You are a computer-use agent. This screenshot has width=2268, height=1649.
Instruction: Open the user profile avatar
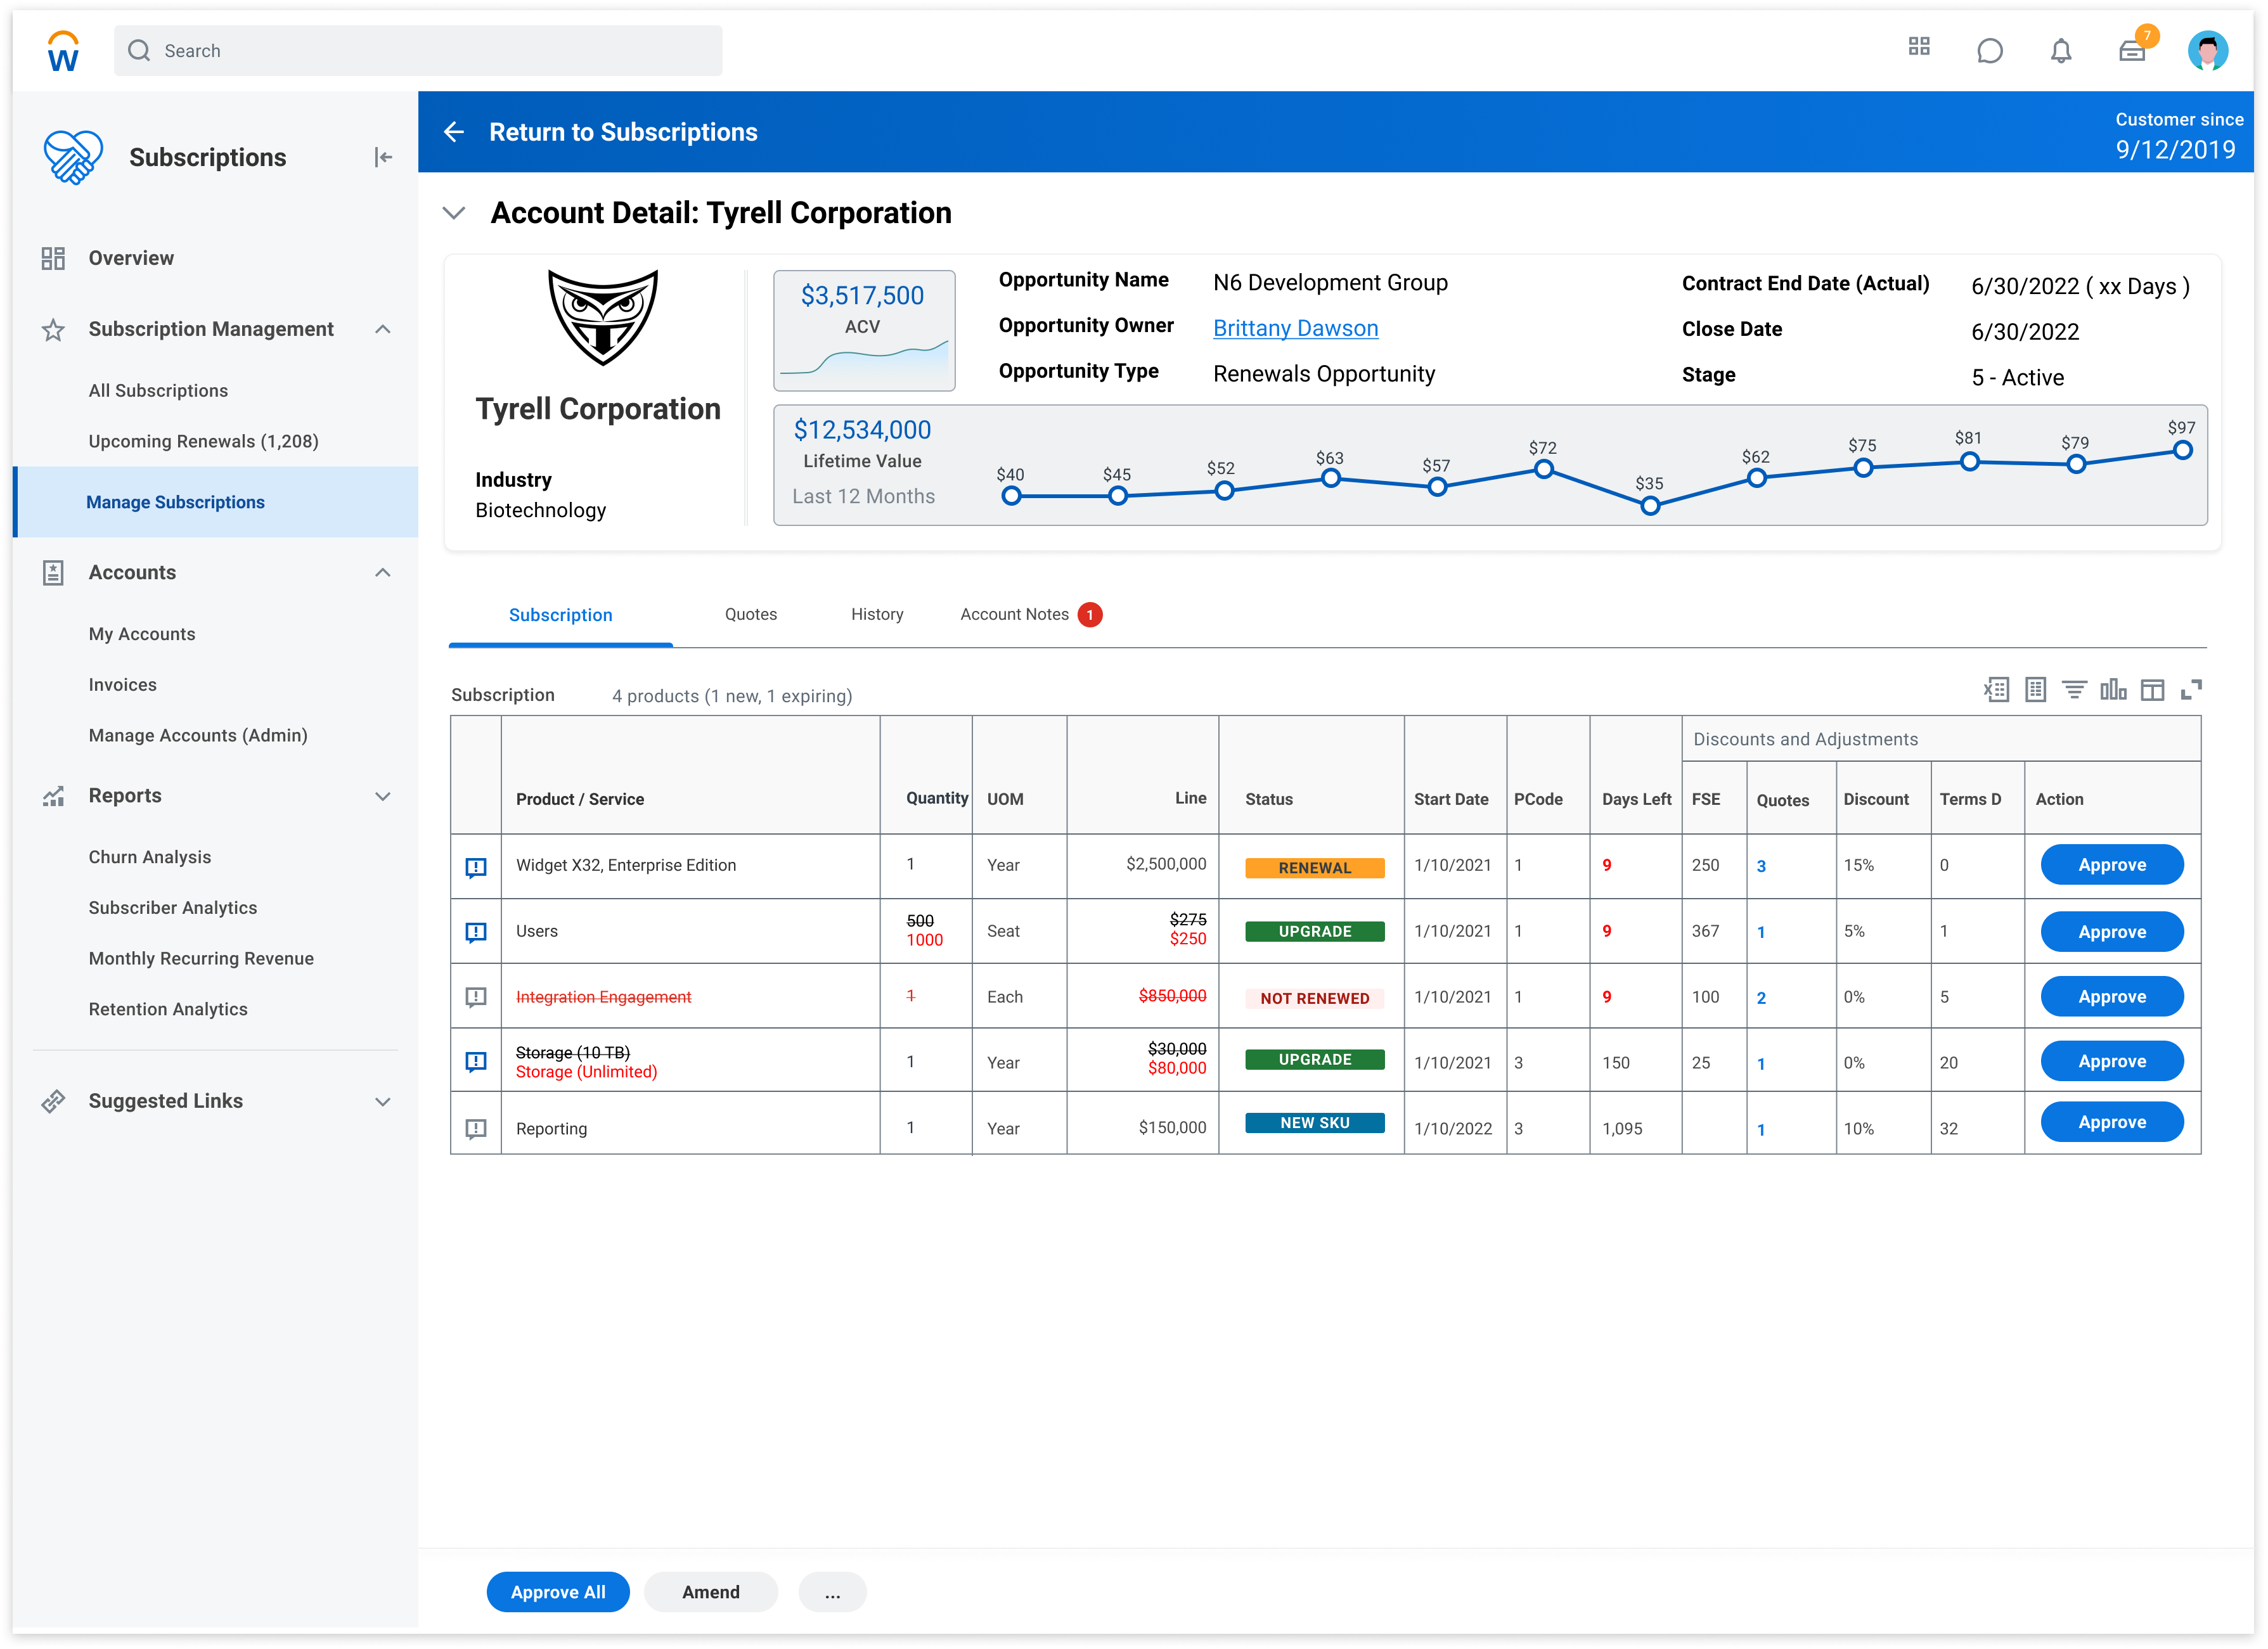tap(2207, 50)
